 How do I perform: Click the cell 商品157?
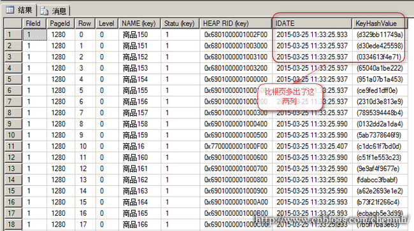pyautogui.click(x=139, y=113)
